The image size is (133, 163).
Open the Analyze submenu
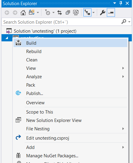point(70,77)
